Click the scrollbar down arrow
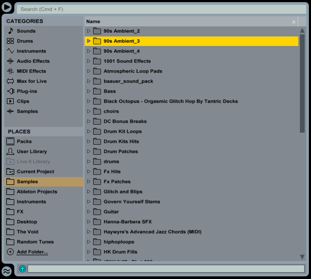Viewport: 311px width, 279px height. click(302, 257)
